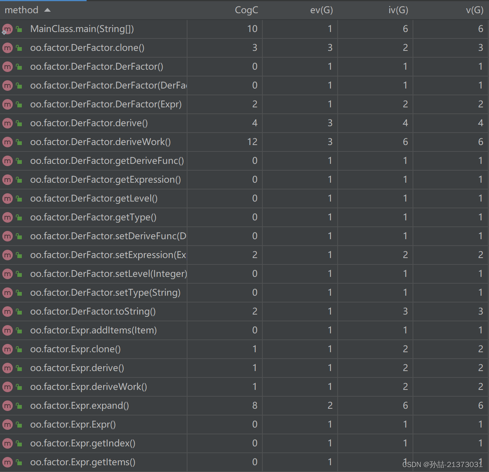
Task: Click CogC value 8 for Expr.expand()
Action: click(255, 406)
